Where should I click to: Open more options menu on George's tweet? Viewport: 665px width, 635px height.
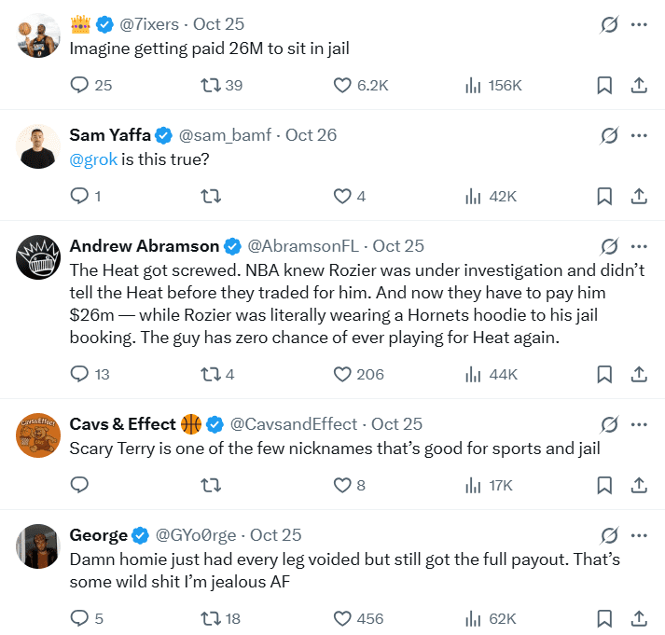coord(639,536)
